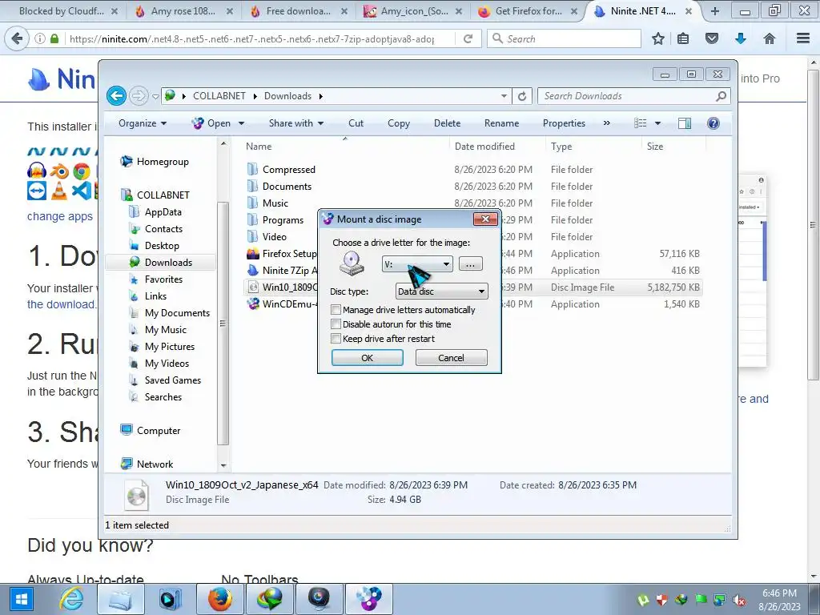This screenshot has height=615, width=820.
Task: Bookmark this page with star icon
Action: click(658, 38)
